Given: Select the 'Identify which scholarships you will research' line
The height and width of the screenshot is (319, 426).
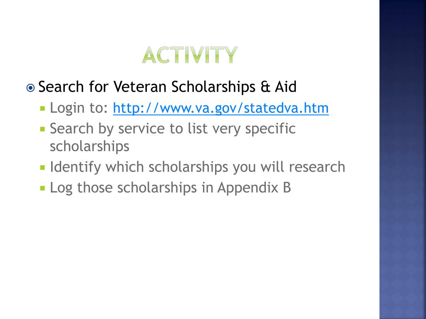Looking at the screenshot, I should [198, 167].
